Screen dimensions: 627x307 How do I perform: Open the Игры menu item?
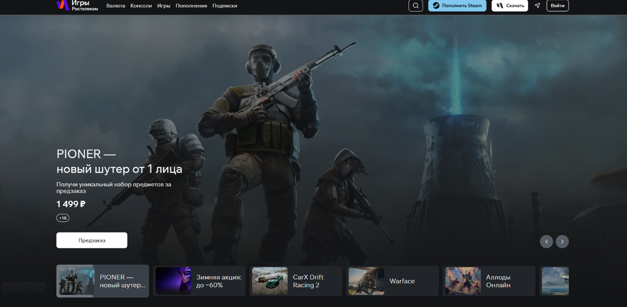[164, 6]
